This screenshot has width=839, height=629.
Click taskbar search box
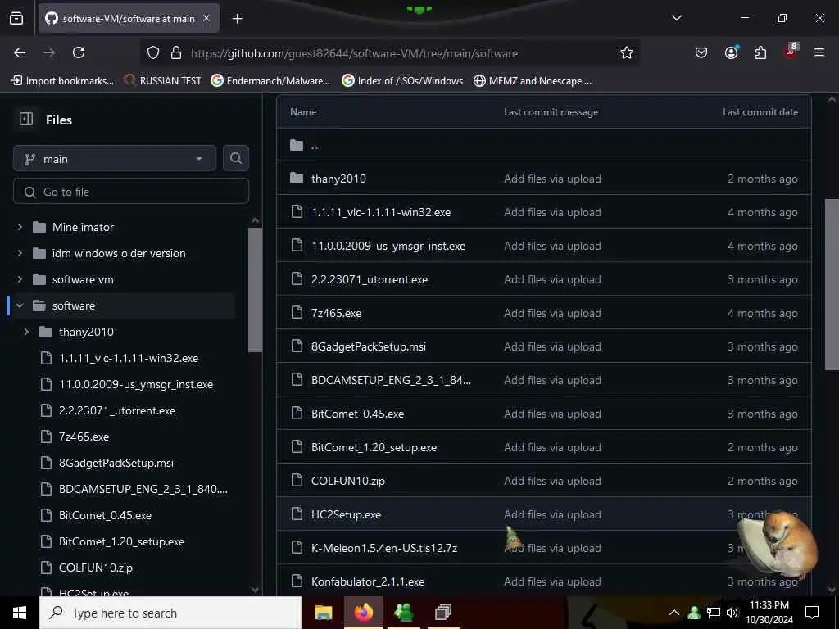pyautogui.click(x=170, y=613)
